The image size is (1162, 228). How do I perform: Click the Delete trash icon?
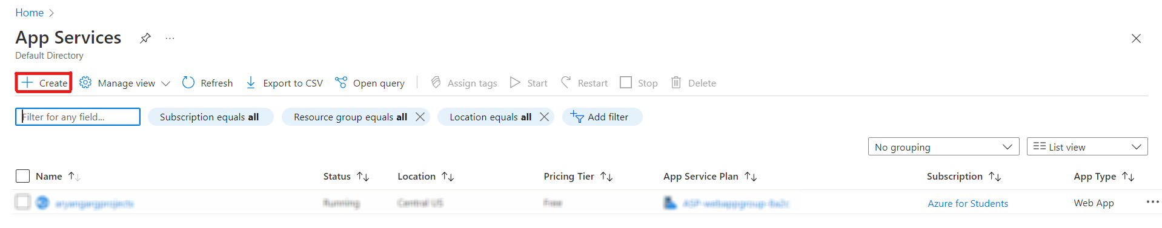coord(676,82)
